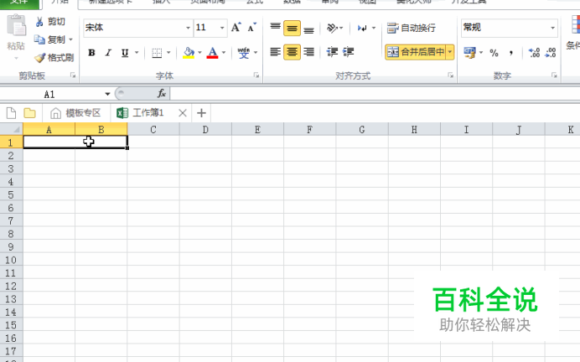This screenshot has height=362, width=580.
Task: Apply borders using the border grid icon
Action: [x=157, y=53]
